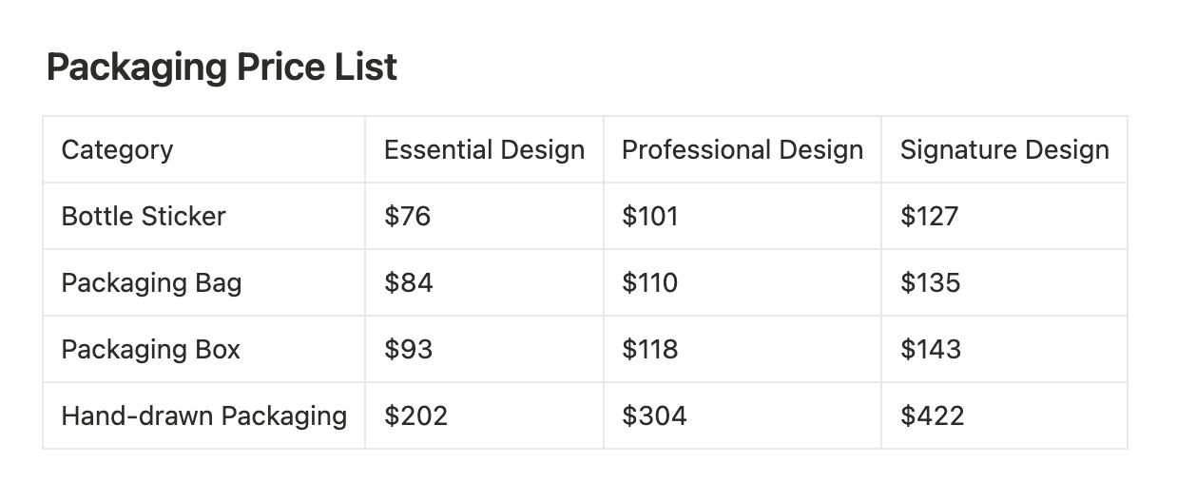
Task: Select the $202 Hand-drawn Packaging price
Action: pos(415,416)
